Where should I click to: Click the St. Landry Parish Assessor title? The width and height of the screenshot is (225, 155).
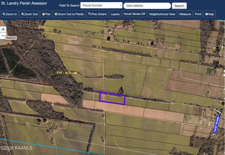tap(24, 3)
